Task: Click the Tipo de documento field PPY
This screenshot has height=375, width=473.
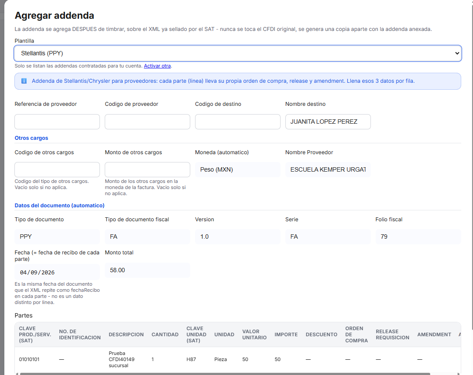Action: pos(57,237)
